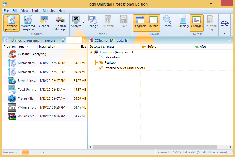Close the CCleaner details pane
Screen dimensions: 235x157
pos(229,40)
